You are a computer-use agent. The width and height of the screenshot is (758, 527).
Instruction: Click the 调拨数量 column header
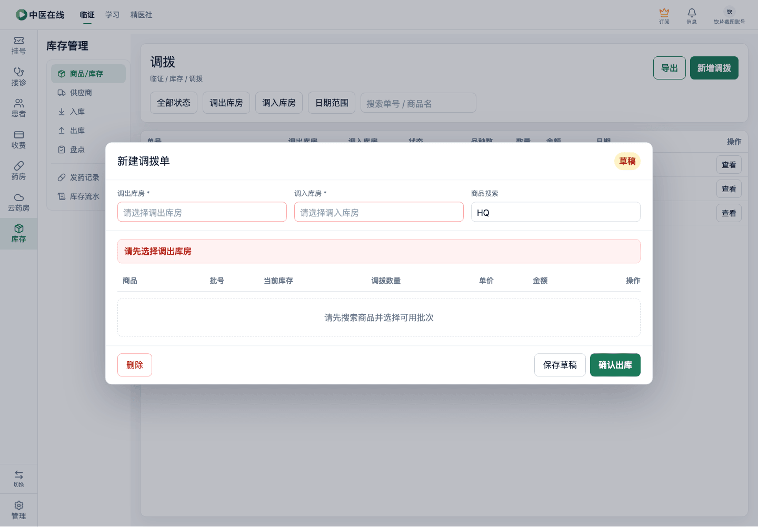tap(386, 281)
